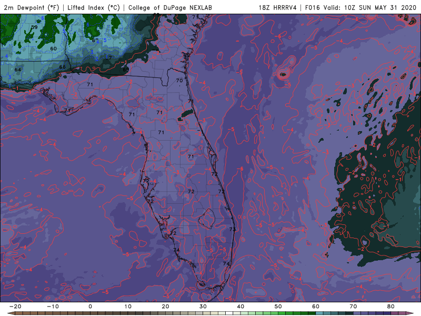Click the 50 label on the color scale

point(278,307)
